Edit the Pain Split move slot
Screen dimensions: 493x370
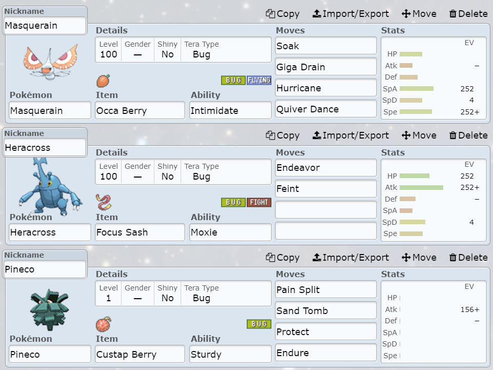pos(326,289)
